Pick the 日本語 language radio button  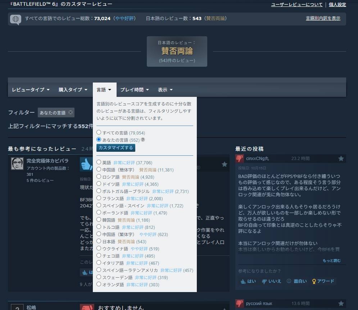click(x=99, y=241)
